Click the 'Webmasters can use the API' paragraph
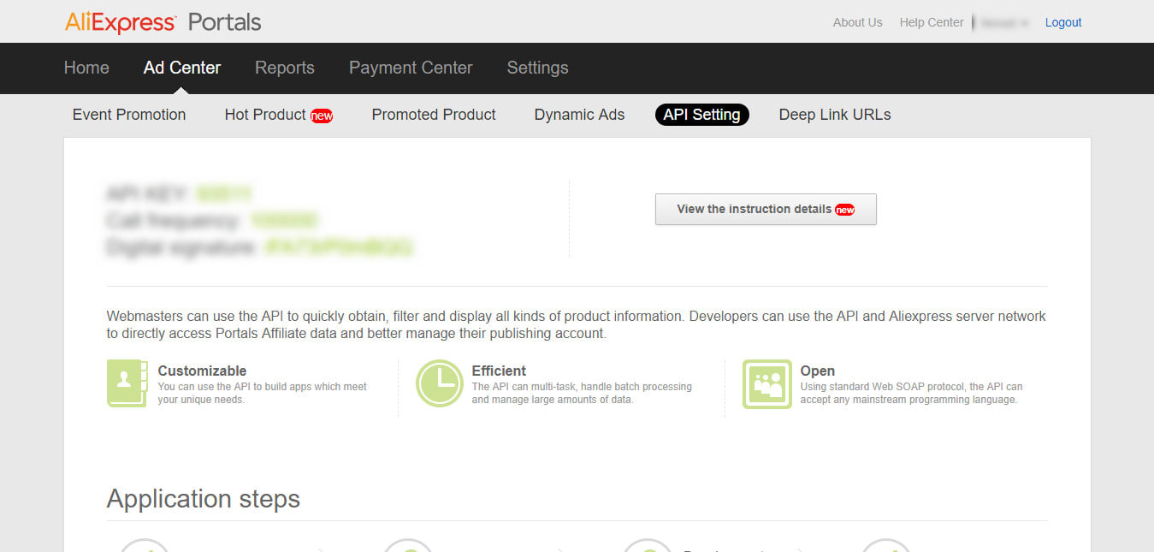1154x552 pixels. (x=577, y=324)
